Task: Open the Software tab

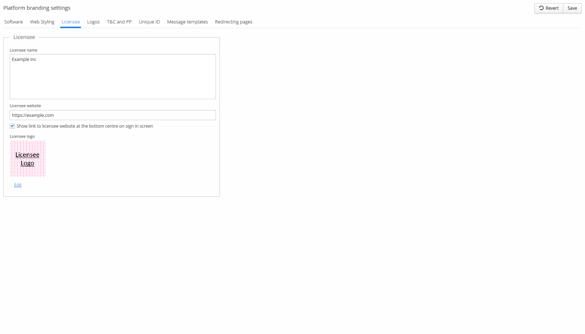Action: 13,22
